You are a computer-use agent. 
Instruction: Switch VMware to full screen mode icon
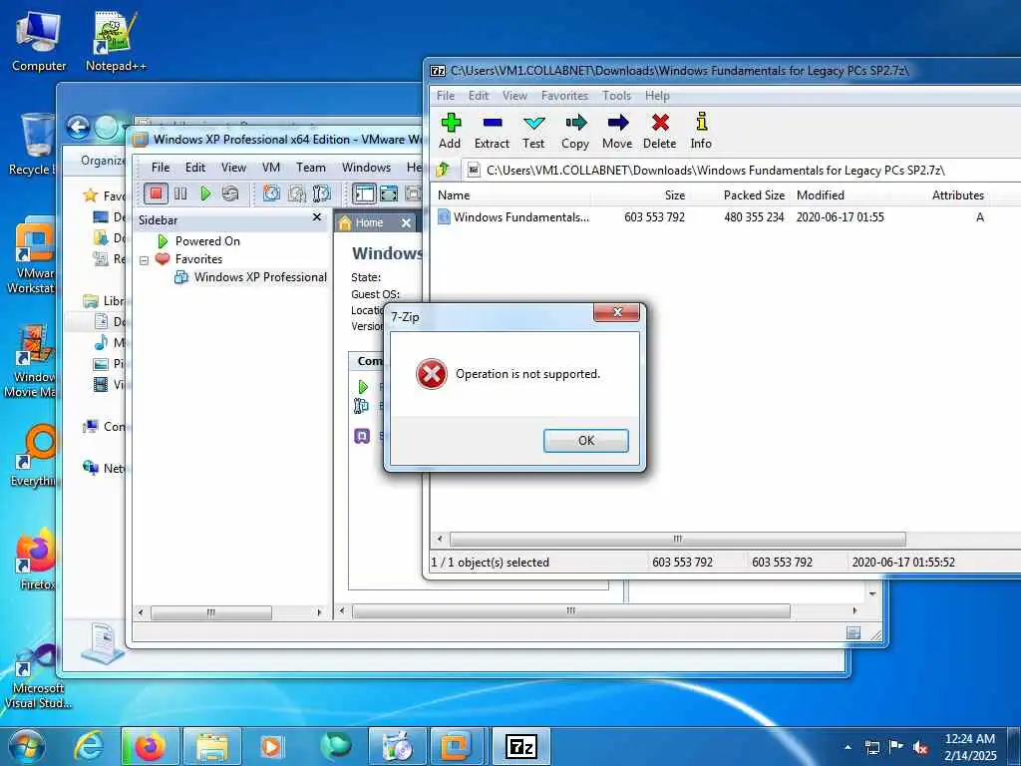[389, 193]
